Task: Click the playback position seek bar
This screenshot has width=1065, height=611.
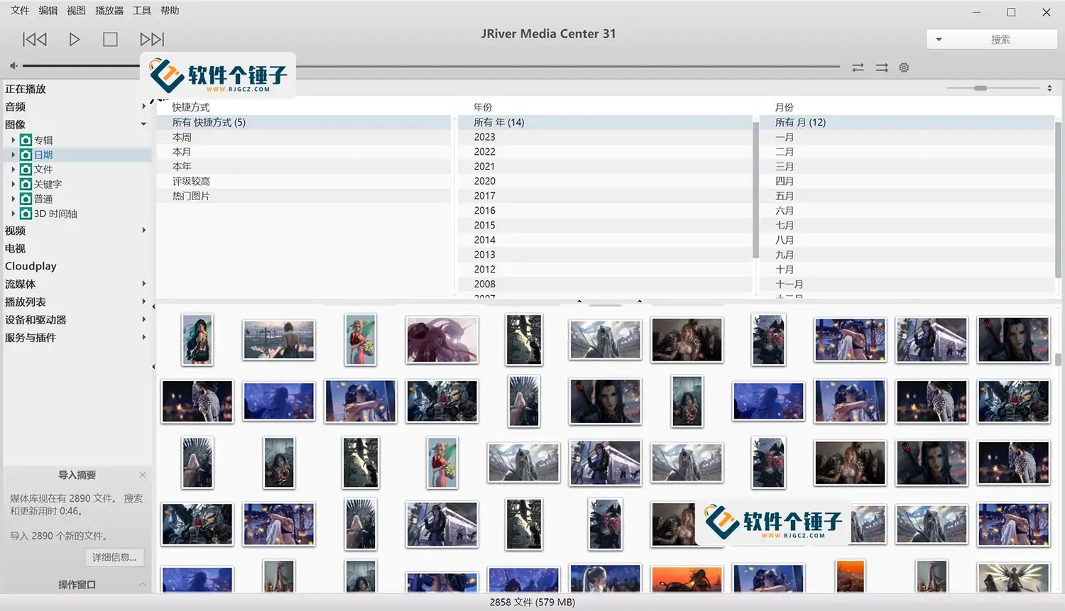Action: coord(568,67)
